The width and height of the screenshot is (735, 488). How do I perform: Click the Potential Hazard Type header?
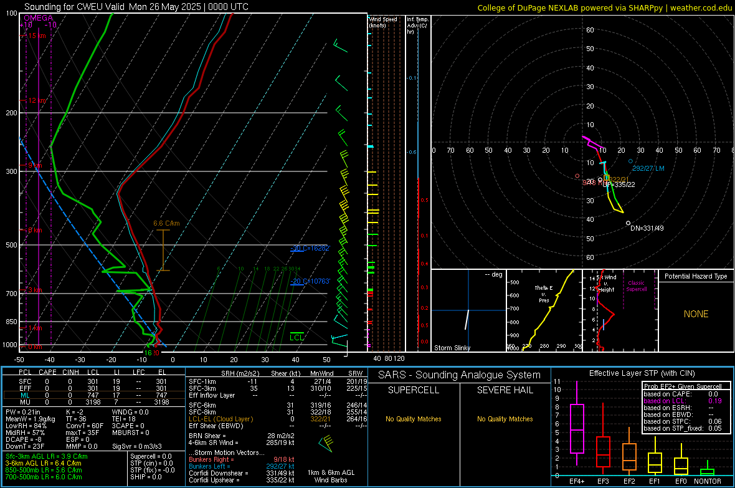696,276
